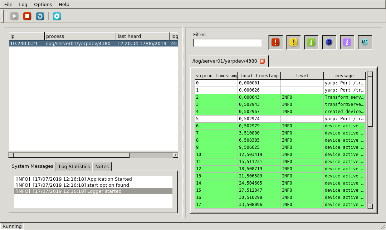386x230 pixels.
Task: Click the log table scrollbar down arrow
Action: click(370, 206)
